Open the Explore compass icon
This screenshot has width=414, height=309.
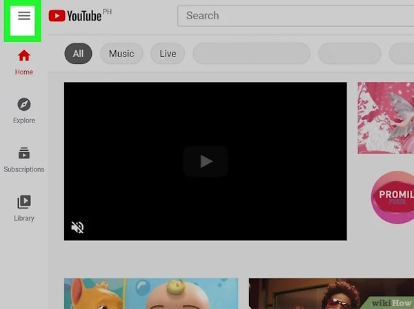(24, 105)
